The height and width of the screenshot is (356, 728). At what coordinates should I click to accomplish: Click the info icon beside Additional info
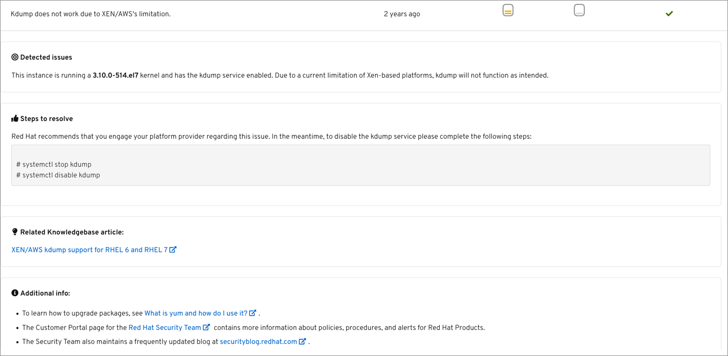tap(15, 293)
